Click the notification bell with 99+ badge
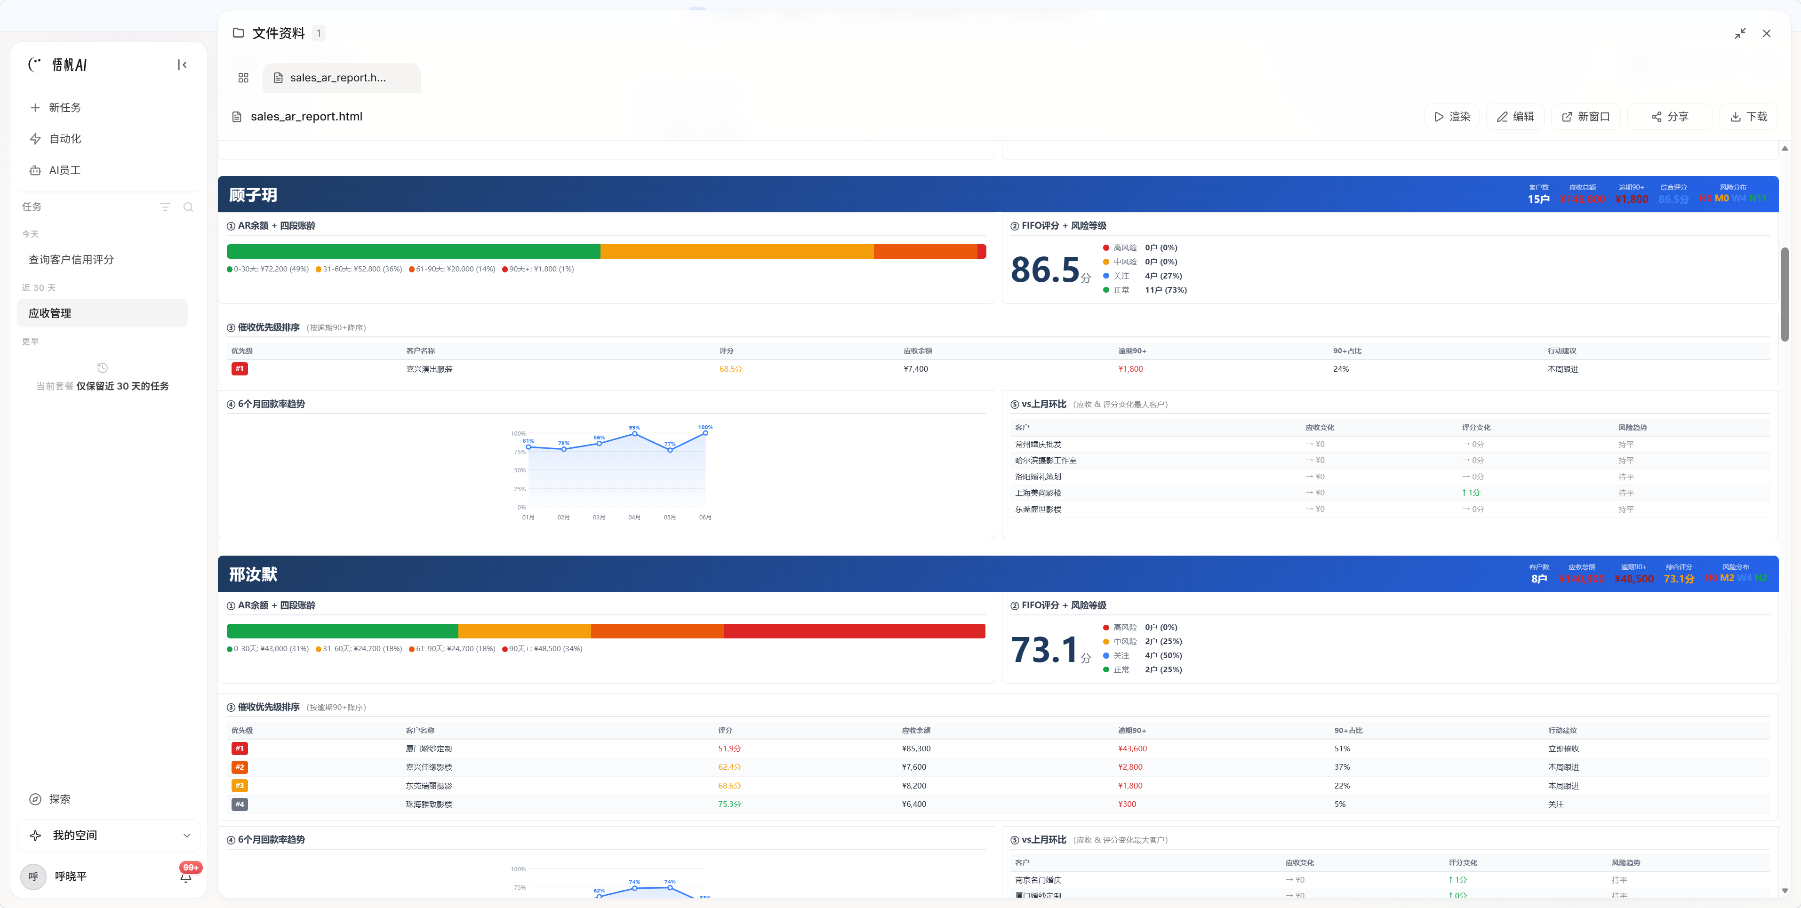This screenshot has height=908, width=1801. coord(186,876)
